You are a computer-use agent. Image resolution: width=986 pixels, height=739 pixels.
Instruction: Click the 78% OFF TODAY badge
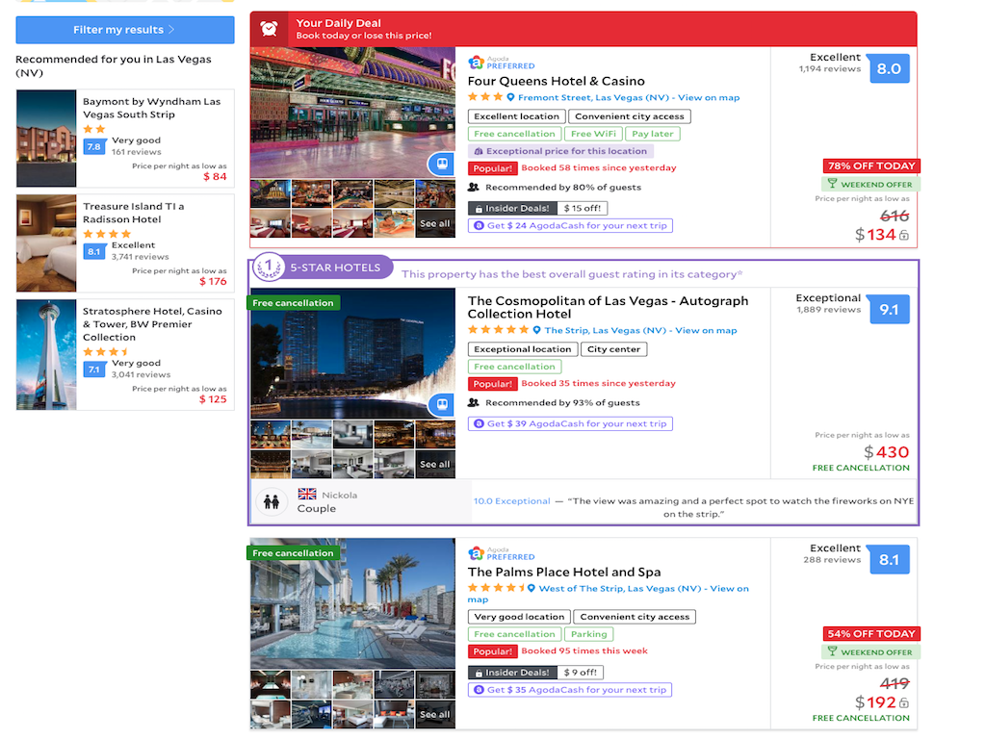tap(871, 166)
